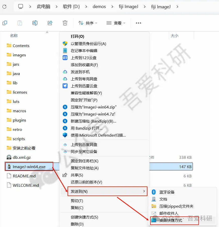The image size is (219, 227).
Task: Select the lib folder
Action: [12, 83]
